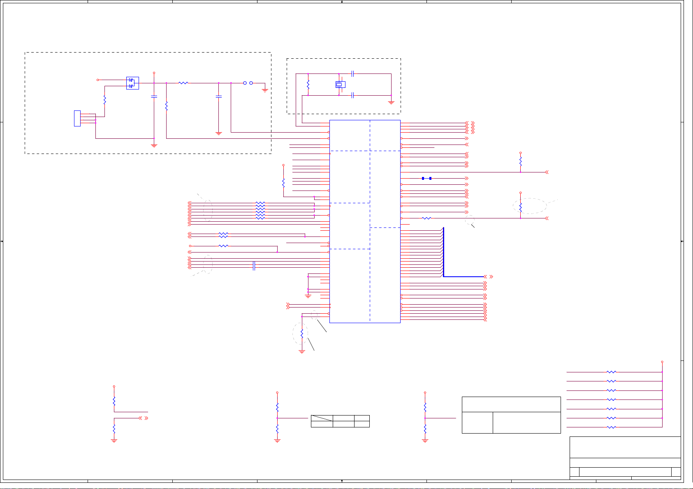
Task: Click the ground symbol beside the open jumper
Action: point(265,90)
